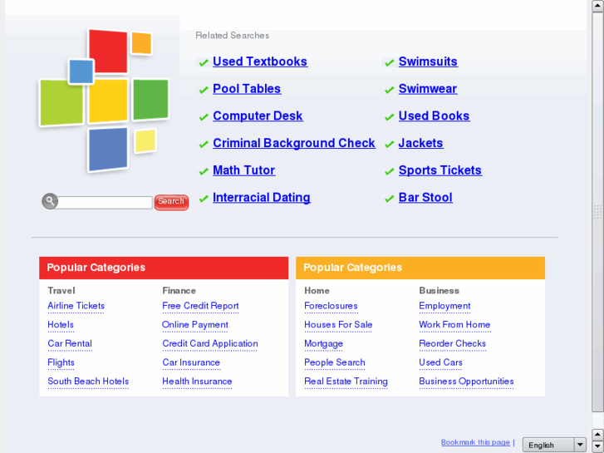Click the scrollbar up arrow at top
604x453 pixels.
[597, 7]
